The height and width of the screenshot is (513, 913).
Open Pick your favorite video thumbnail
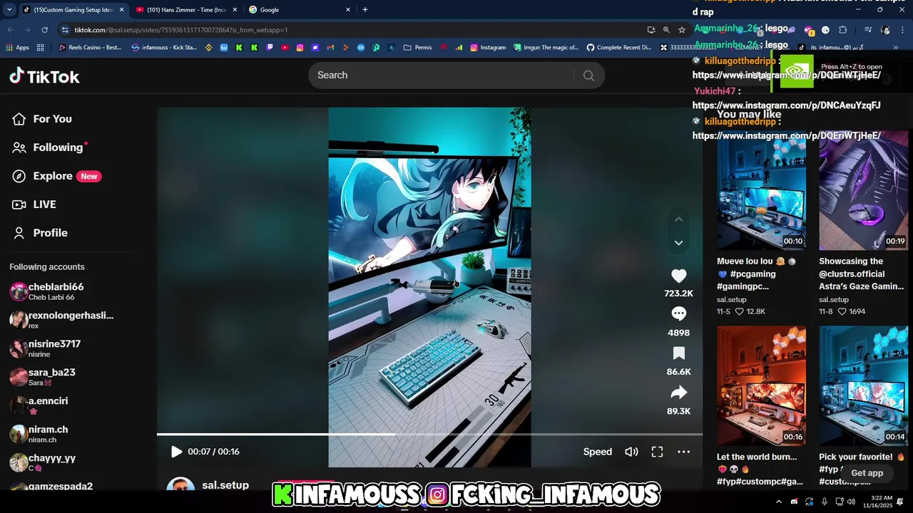[863, 385]
